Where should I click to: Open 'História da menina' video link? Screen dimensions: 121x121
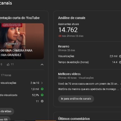click(x=88, y=89)
